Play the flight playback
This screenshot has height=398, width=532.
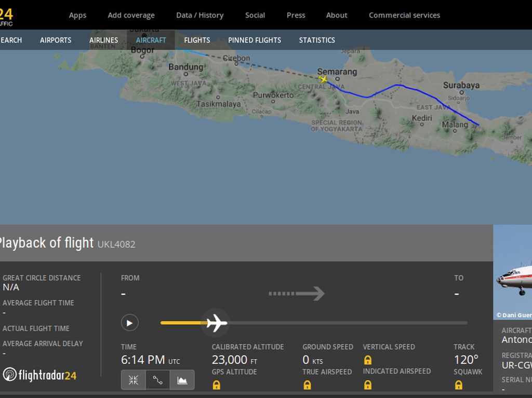tap(129, 323)
